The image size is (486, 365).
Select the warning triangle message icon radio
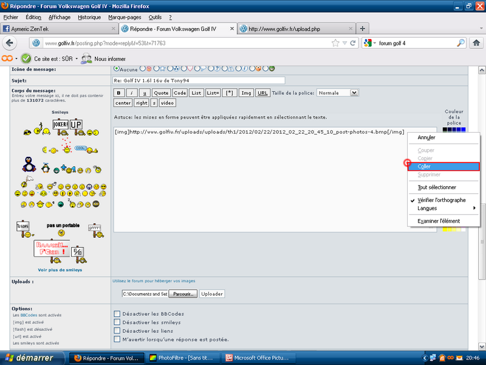pos(225,69)
